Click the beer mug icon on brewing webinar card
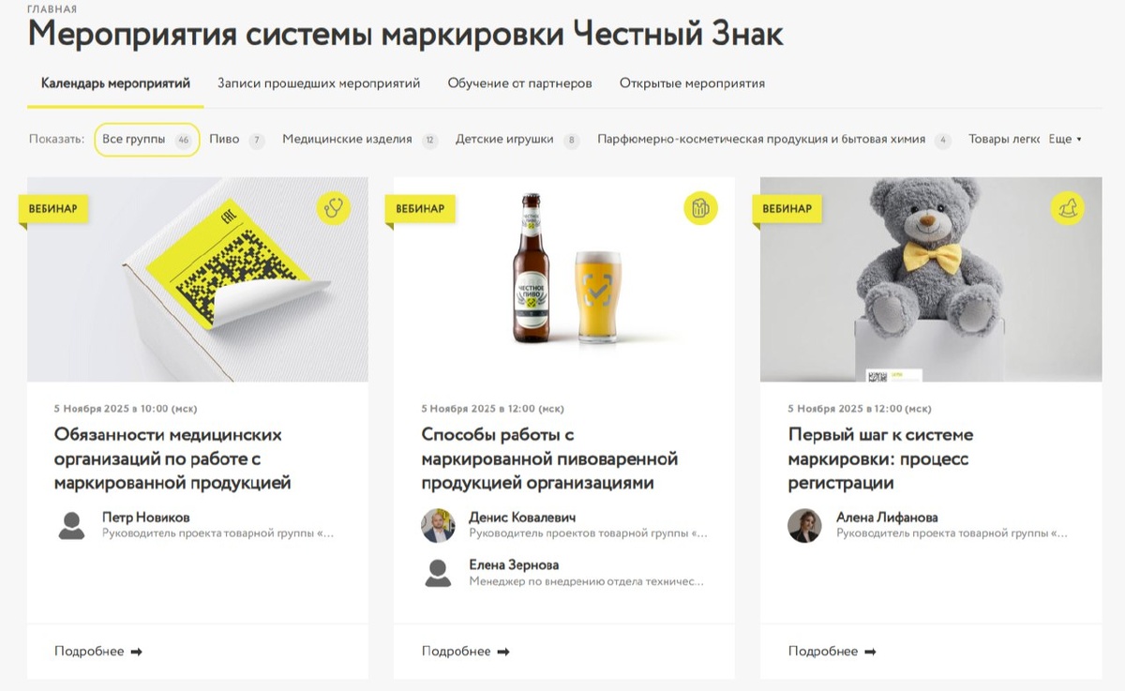This screenshot has height=691, width=1125. click(700, 208)
